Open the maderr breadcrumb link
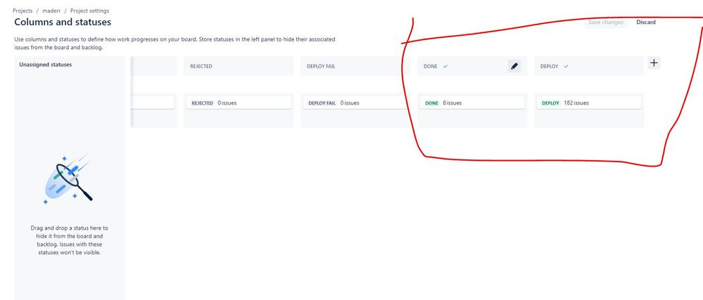 pos(51,11)
